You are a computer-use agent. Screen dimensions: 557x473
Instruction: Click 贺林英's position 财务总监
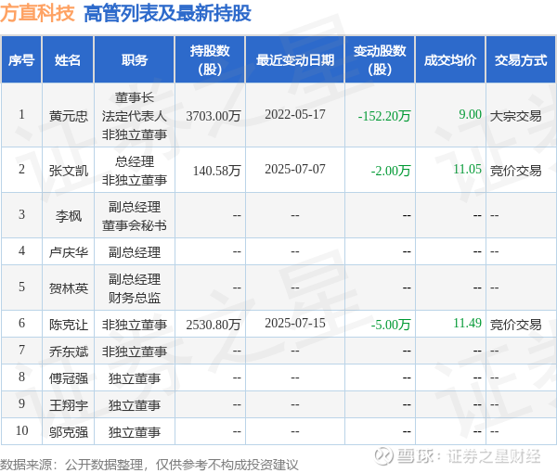(135, 298)
